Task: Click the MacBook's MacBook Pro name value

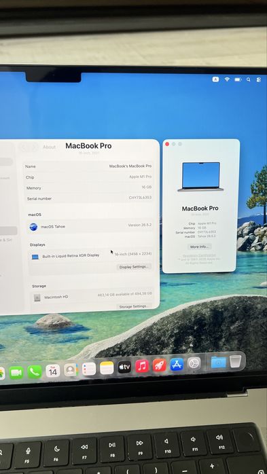Action: (130, 166)
